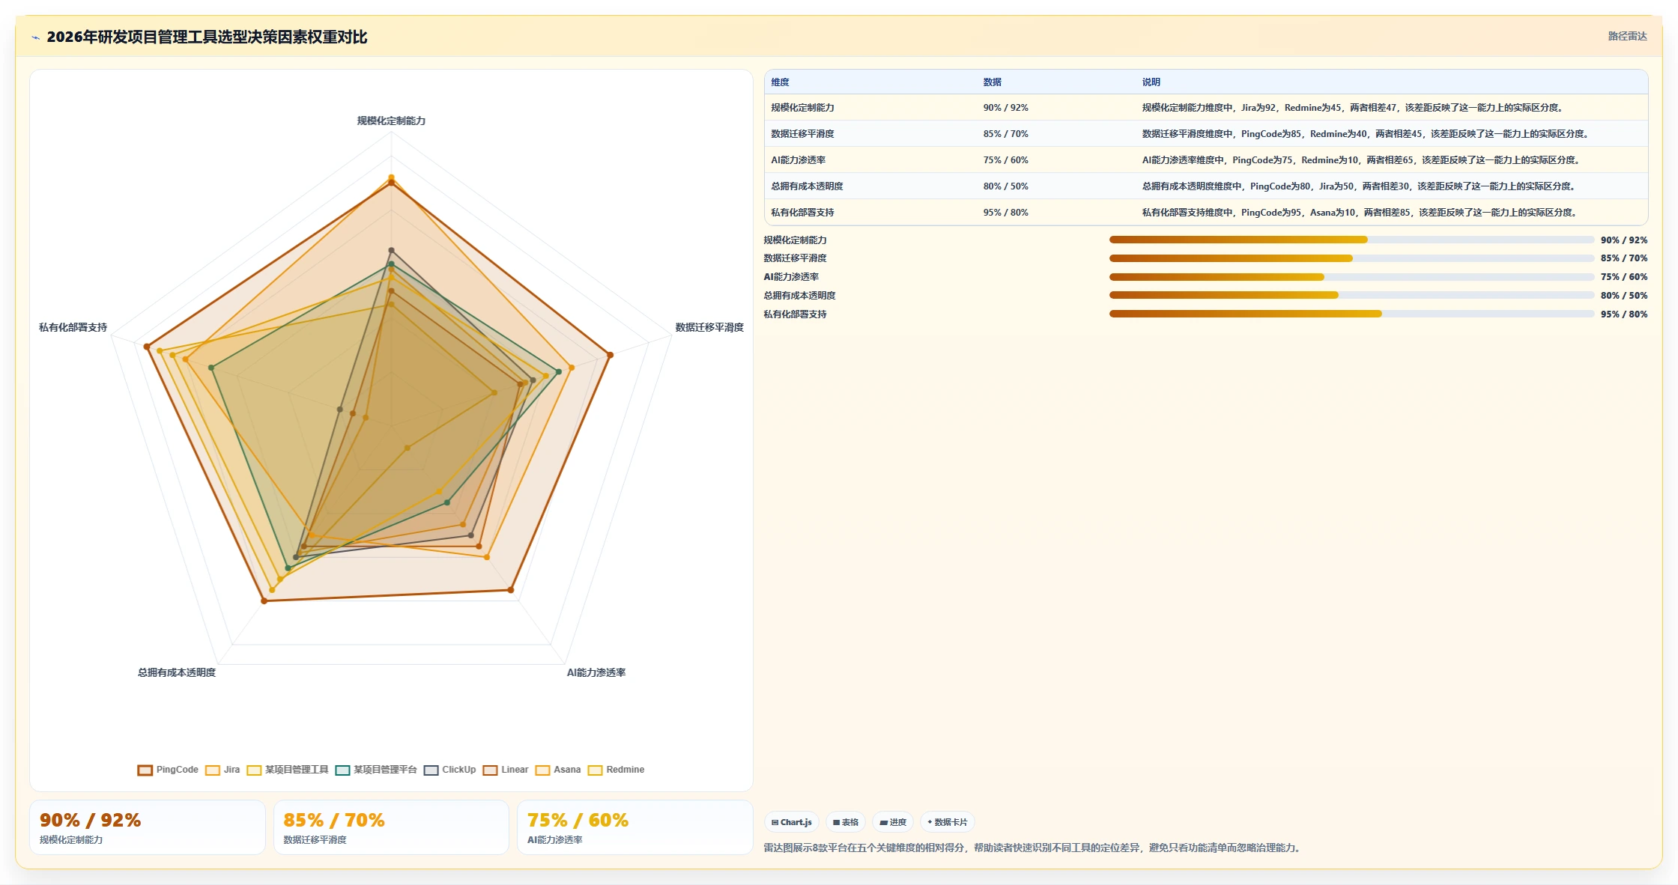Click the AI能力渗透率 progress bar
This screenshot has height=885, width=1678.
1351,277
